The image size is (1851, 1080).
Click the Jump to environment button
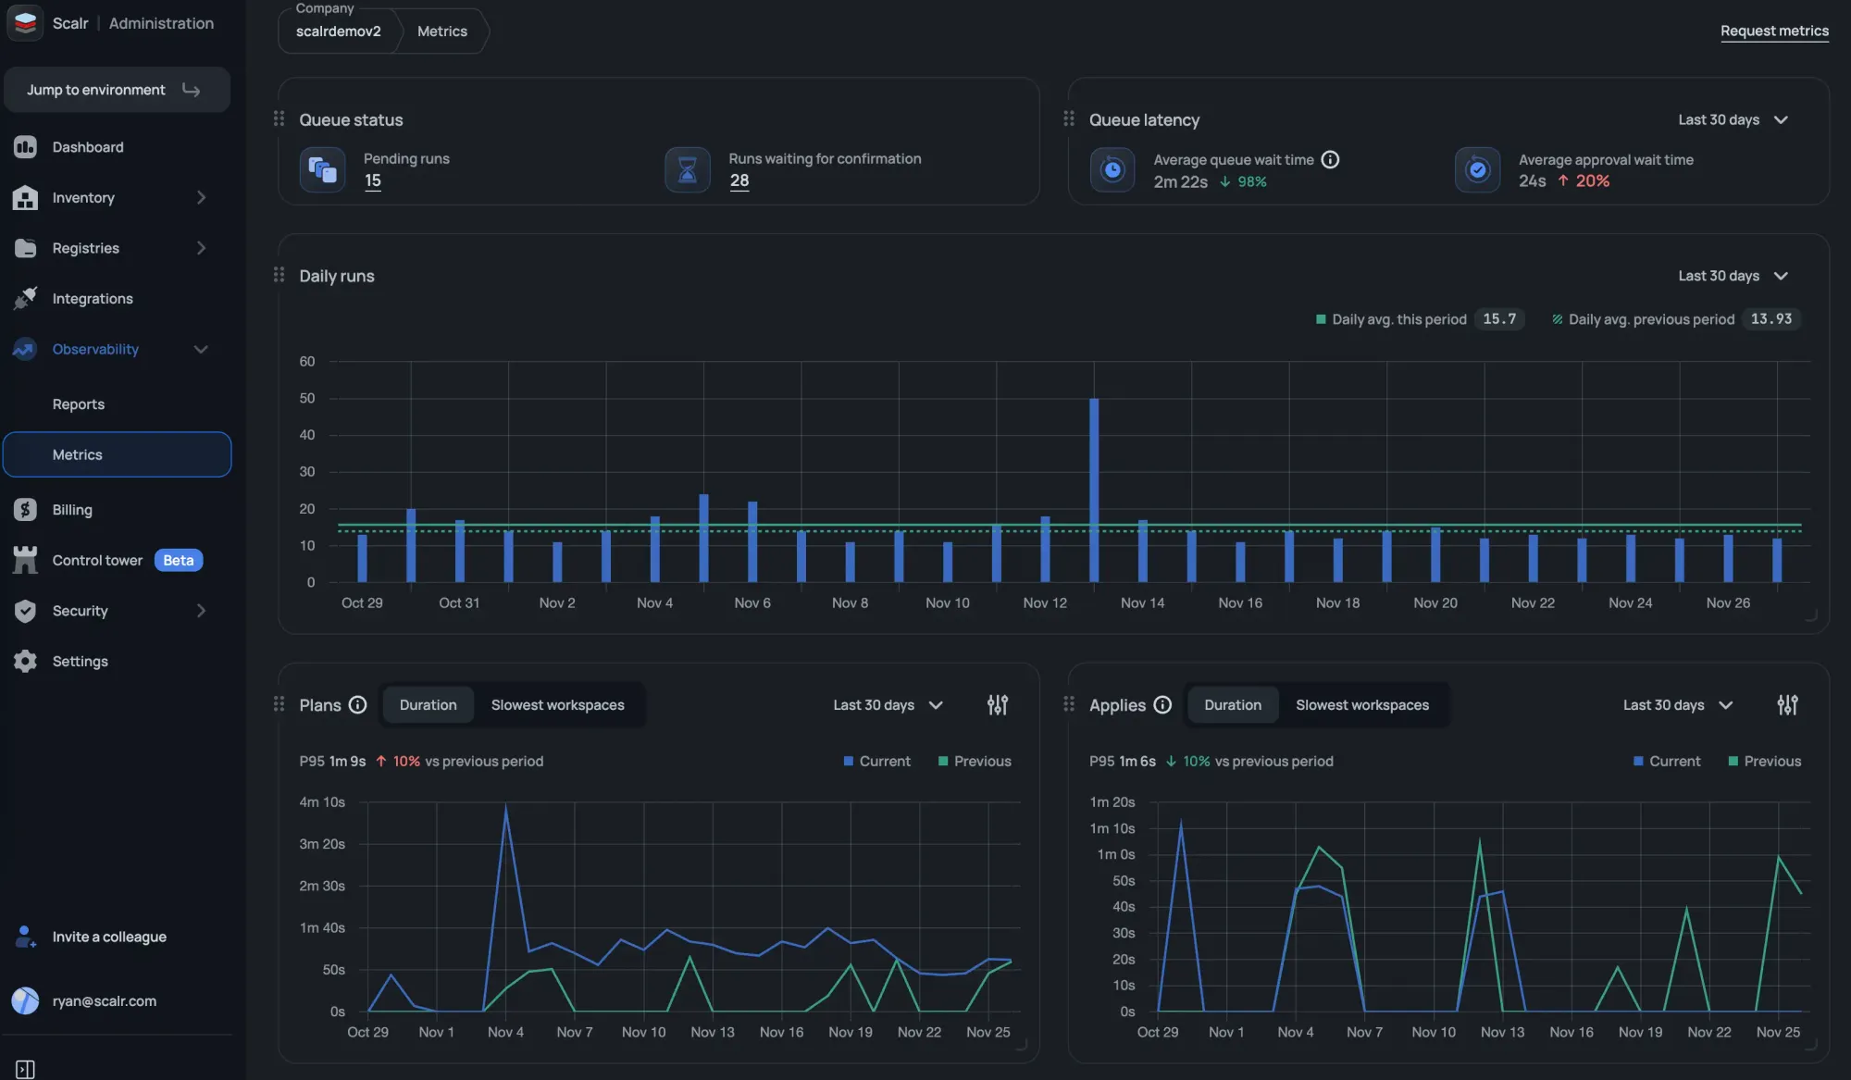point(117,90)
